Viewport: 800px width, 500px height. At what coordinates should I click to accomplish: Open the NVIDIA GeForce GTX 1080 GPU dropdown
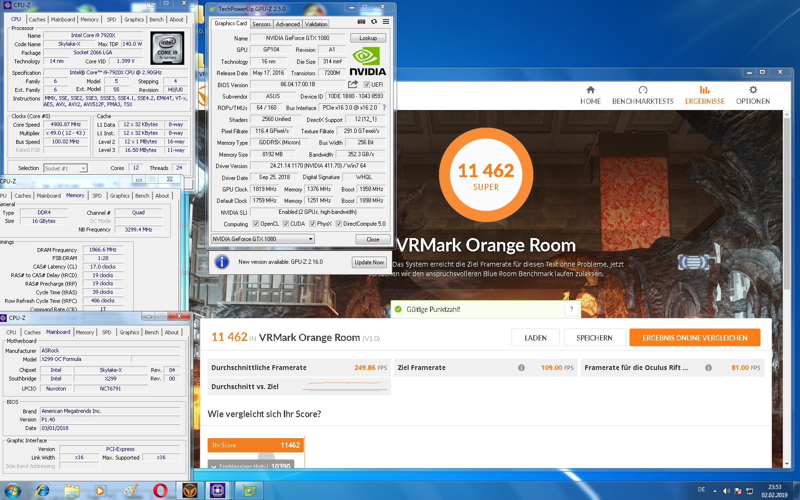[263, 239]
